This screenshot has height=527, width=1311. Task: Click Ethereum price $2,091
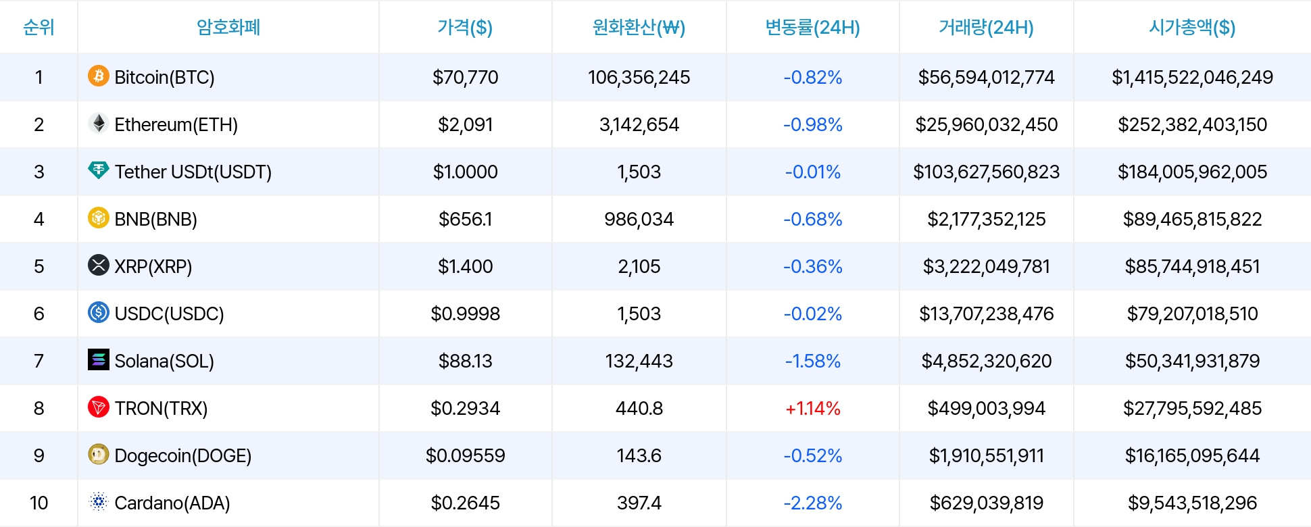coord(465,125)
